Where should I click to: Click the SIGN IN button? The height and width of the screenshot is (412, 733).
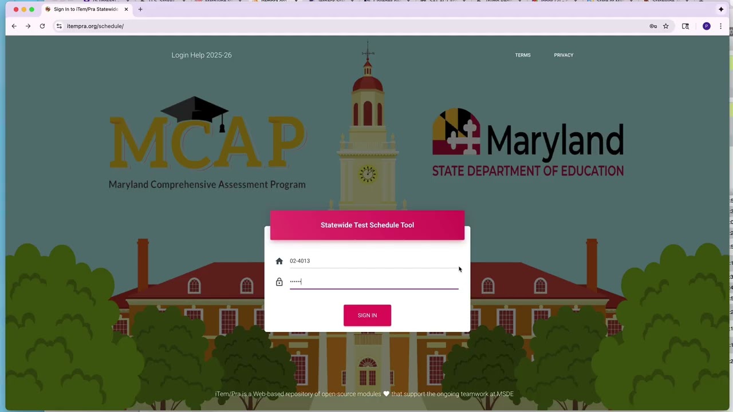click(x=367, y=315)
